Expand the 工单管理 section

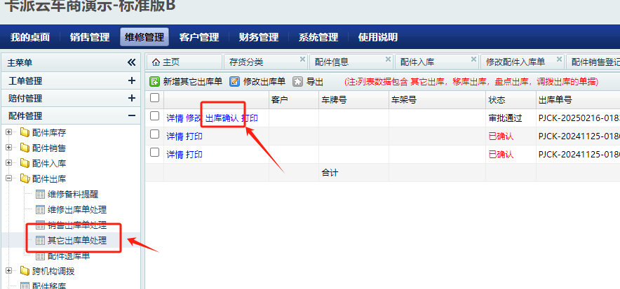coord(131,81)
